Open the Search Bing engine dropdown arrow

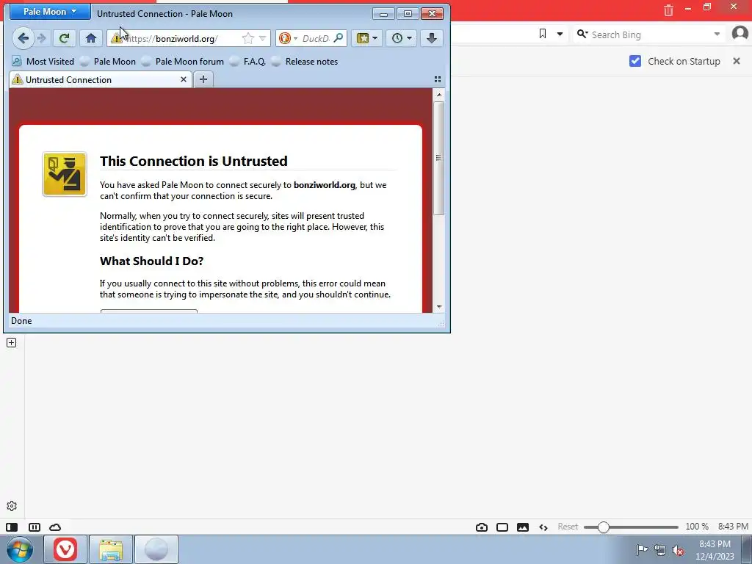[x=717, y=34]
